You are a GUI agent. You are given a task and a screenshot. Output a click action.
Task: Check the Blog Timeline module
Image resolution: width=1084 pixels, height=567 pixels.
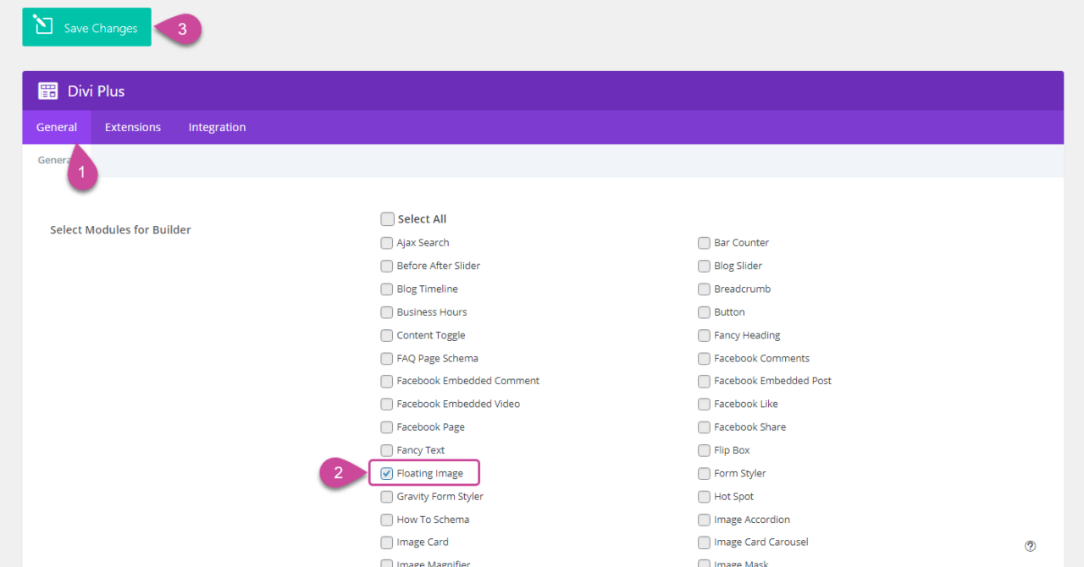[x=387, y=289]
